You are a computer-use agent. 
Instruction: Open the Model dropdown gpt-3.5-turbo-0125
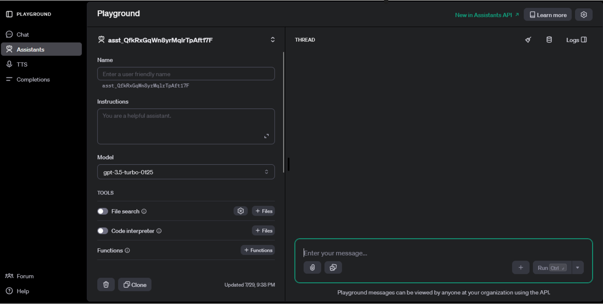tap(186, 172)
